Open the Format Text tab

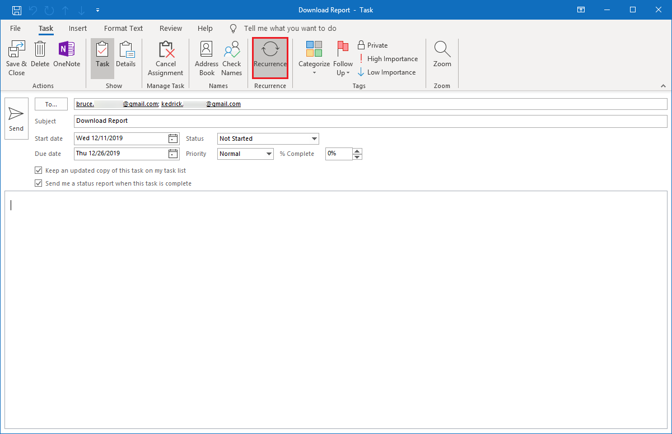[123, 28]
